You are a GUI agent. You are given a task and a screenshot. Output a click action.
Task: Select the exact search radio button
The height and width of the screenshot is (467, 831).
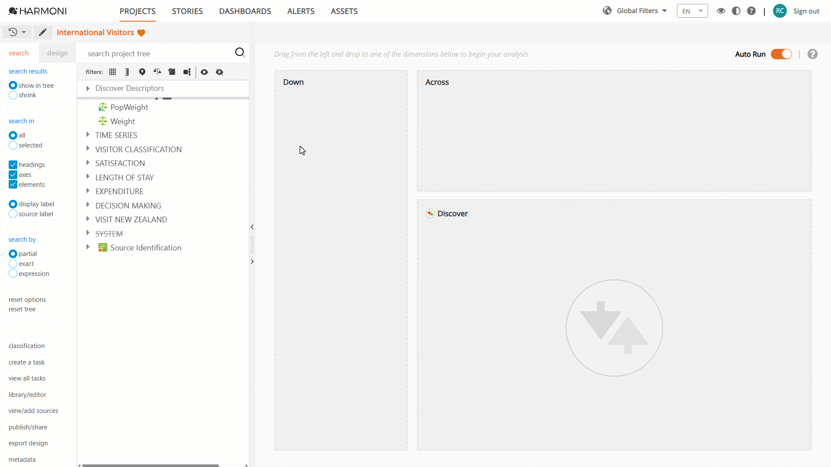point(13,264)
